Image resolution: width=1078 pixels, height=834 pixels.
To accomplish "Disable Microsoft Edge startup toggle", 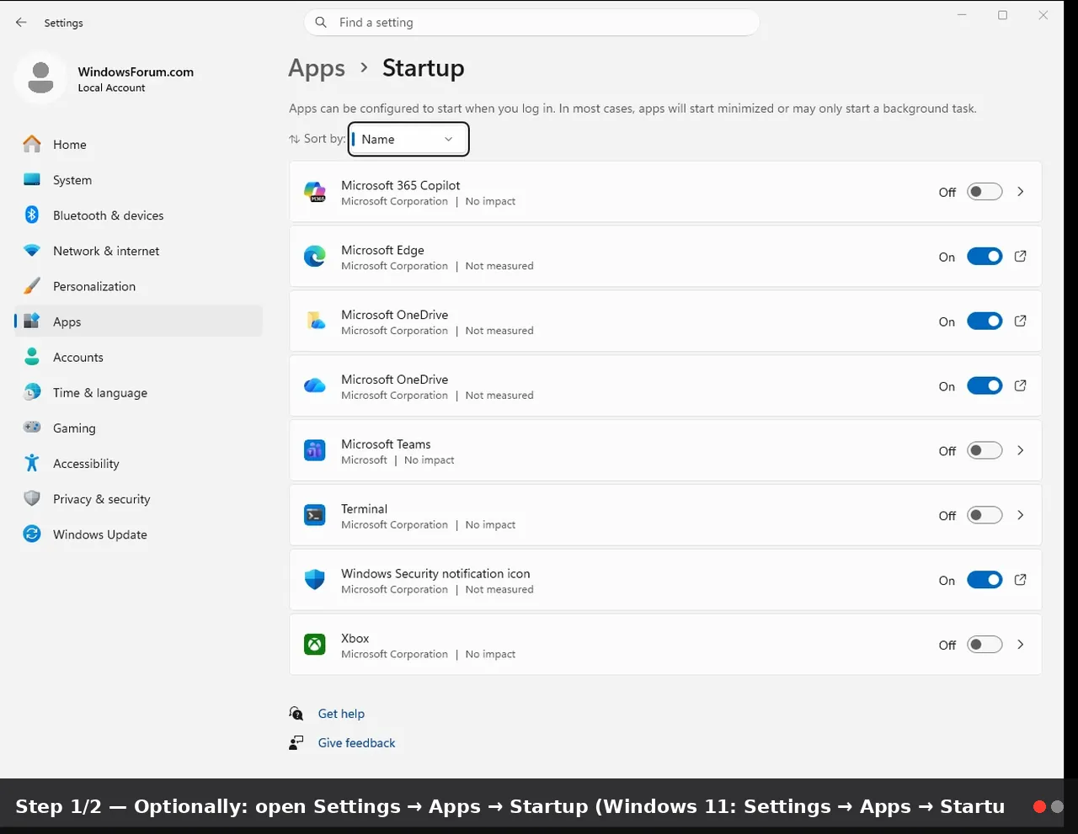I will 985,257.
